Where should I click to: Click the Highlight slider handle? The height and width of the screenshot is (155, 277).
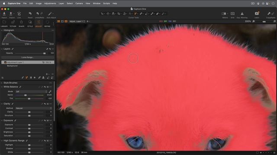[x=29, y=145]
